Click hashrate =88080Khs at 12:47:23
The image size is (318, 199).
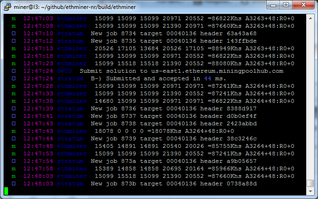click(x=225, y=63)
